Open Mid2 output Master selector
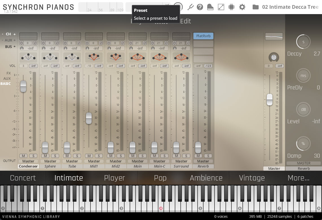The image size is (322, 220). point(116,161)
